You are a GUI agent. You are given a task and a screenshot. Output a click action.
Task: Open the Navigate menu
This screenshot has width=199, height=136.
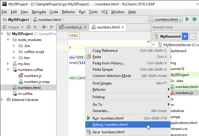39,12
